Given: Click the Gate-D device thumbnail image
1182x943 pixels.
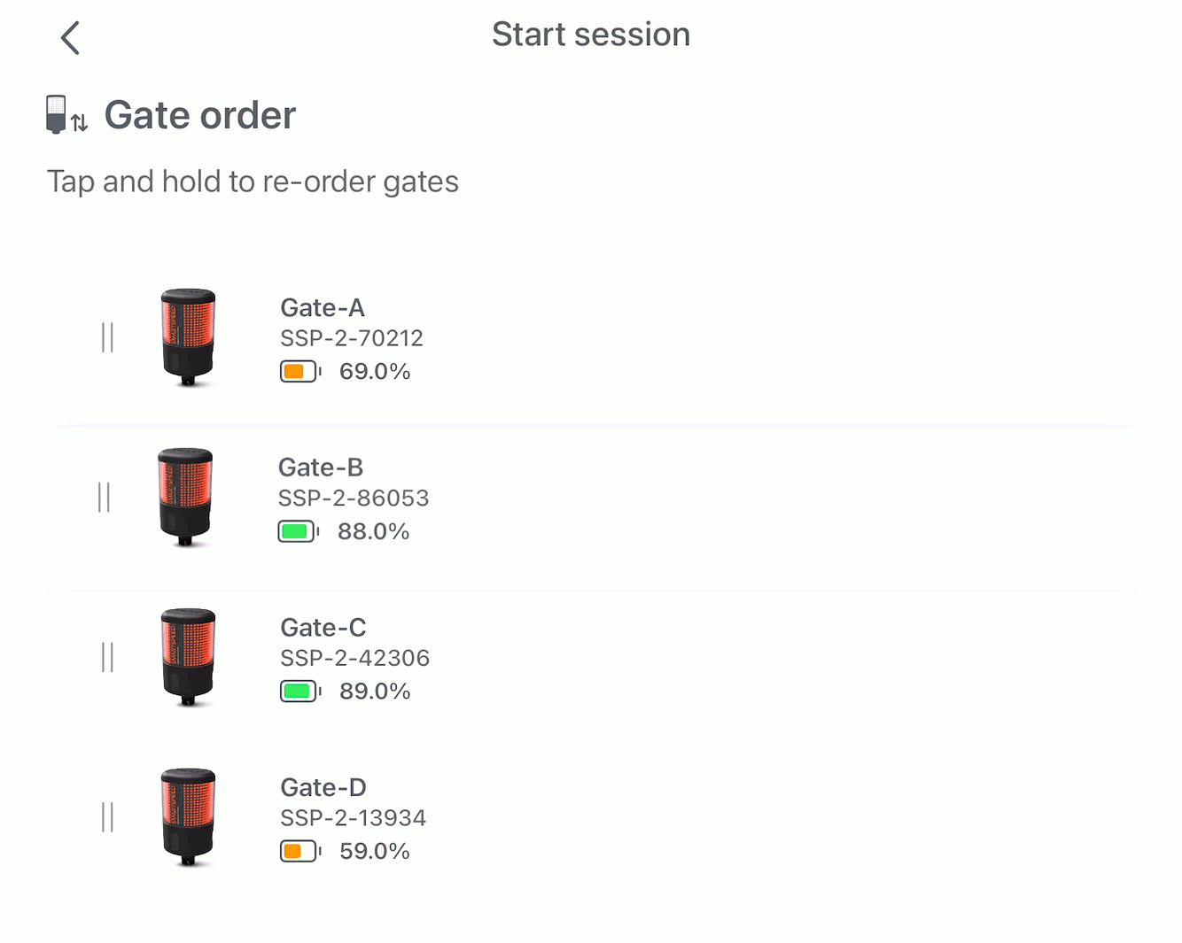Looking at the screenshot, I should click(x=188, y=817).
